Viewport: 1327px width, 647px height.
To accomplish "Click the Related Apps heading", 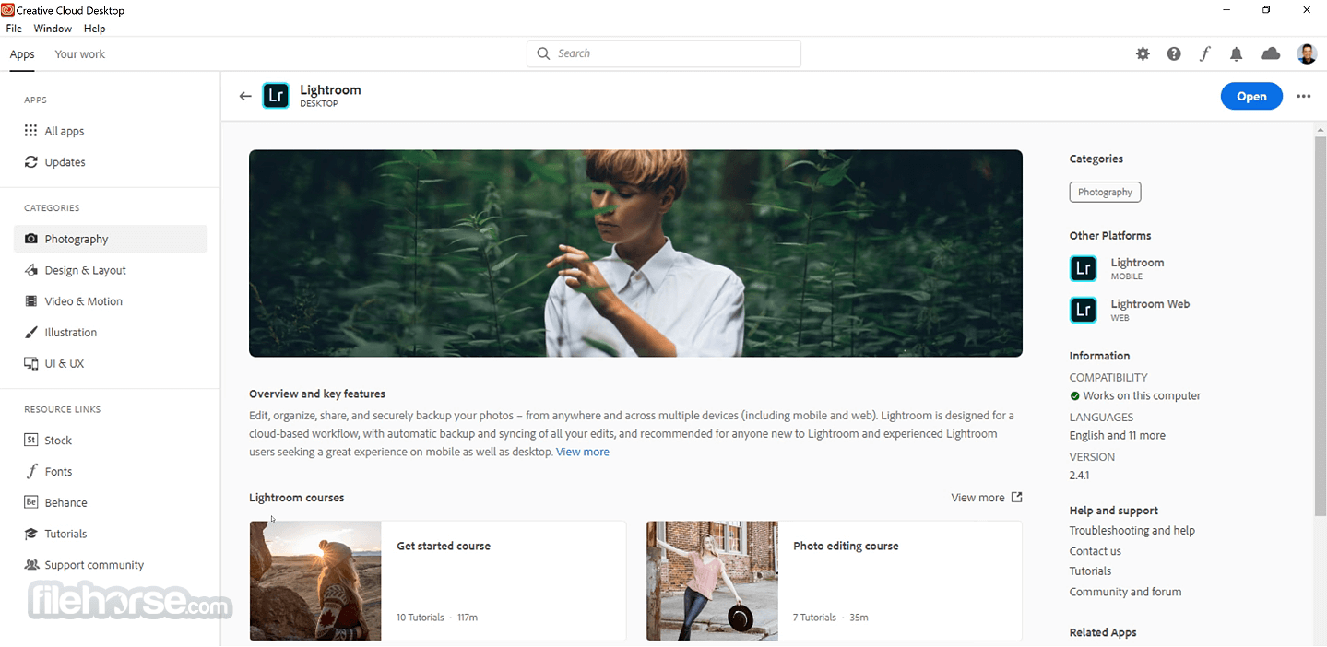I will 1103,632.
